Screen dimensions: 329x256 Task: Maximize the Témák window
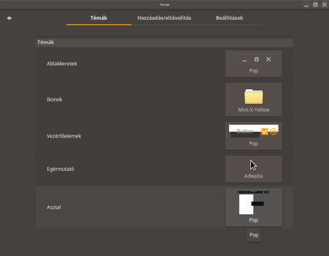click(x=315, y=5)
